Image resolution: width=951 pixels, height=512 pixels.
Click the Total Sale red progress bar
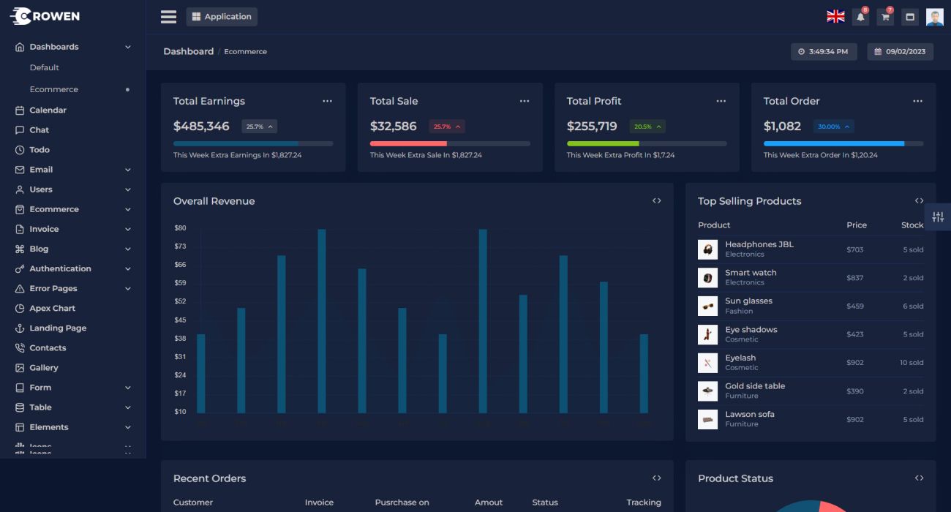coord(408,143)
